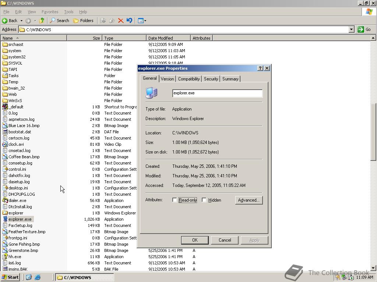Select the dialer.exe application icon
This screenshot has width=377, height=282.
click(x=5, y=200)
